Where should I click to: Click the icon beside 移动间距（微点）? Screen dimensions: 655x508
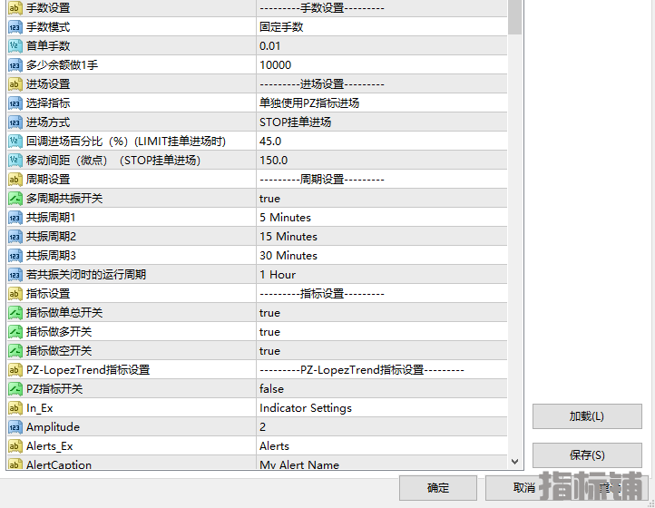pyautogui.click(x=15, y=161)
